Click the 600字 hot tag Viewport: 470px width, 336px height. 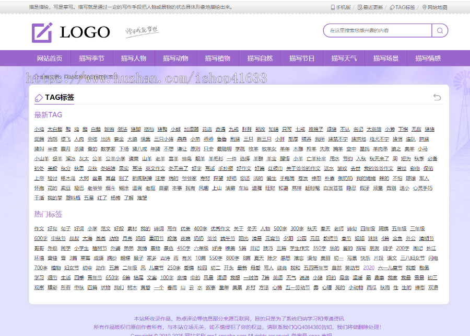(x=41, y=238)
